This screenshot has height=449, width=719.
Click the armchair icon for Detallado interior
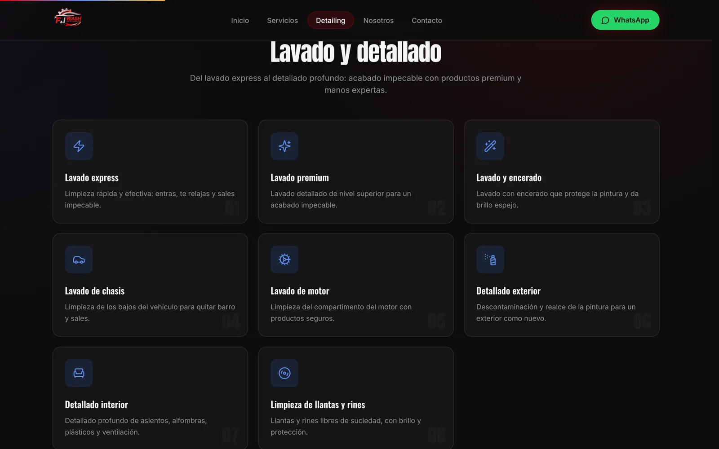pos(79,373)
